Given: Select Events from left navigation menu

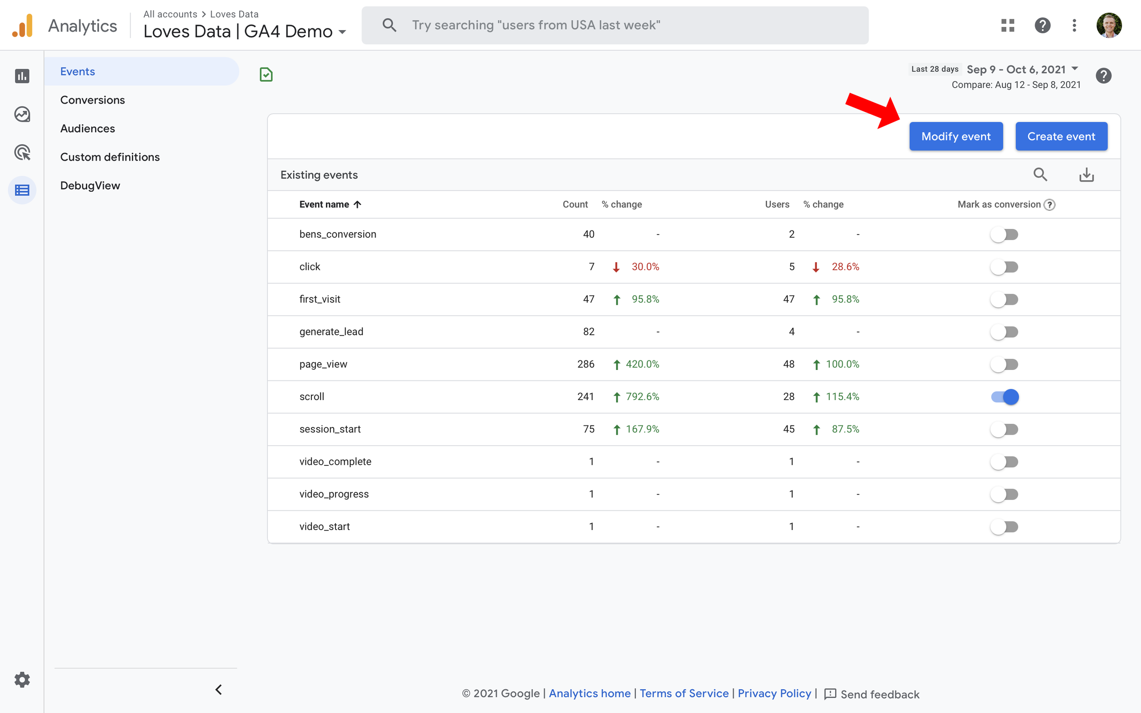Looking at the screenshot, I should click(x=77, y=71).
